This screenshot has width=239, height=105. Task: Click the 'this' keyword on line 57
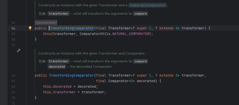click(47, 34)
